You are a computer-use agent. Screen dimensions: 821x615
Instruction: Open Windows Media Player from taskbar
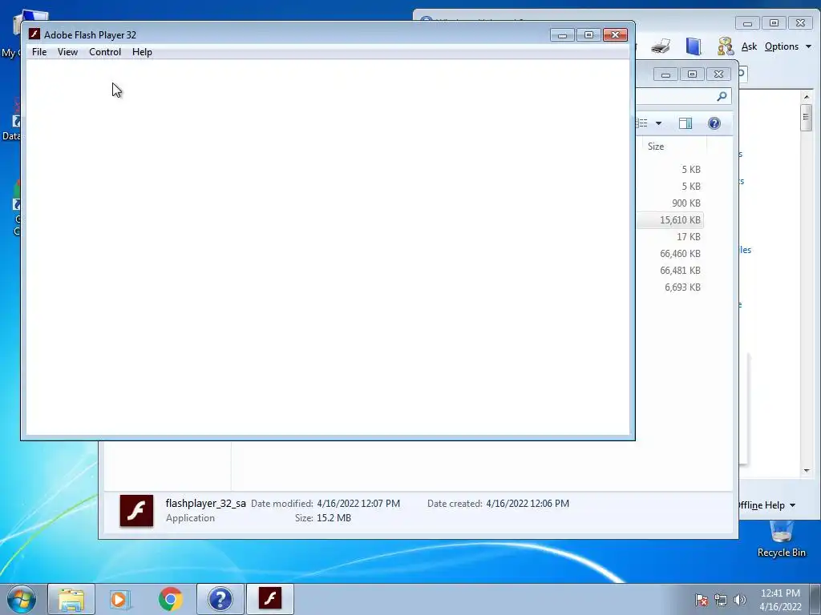[120, 599]
